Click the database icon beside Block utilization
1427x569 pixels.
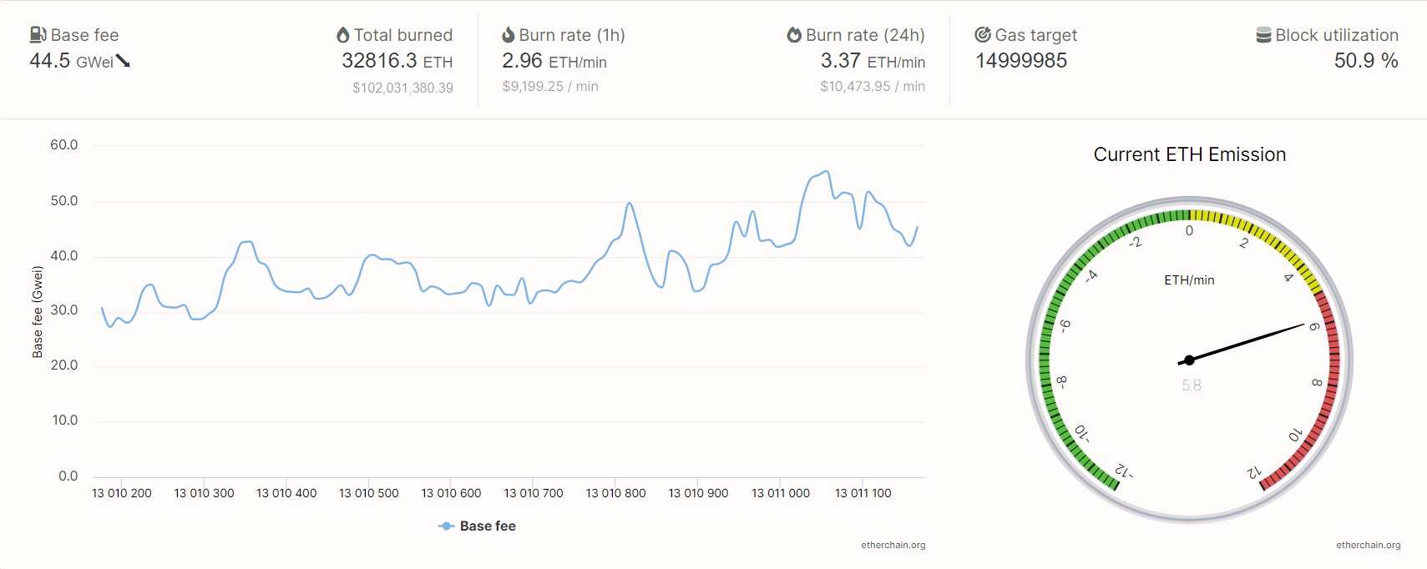pyautogui.click(x=1263, y=35)
